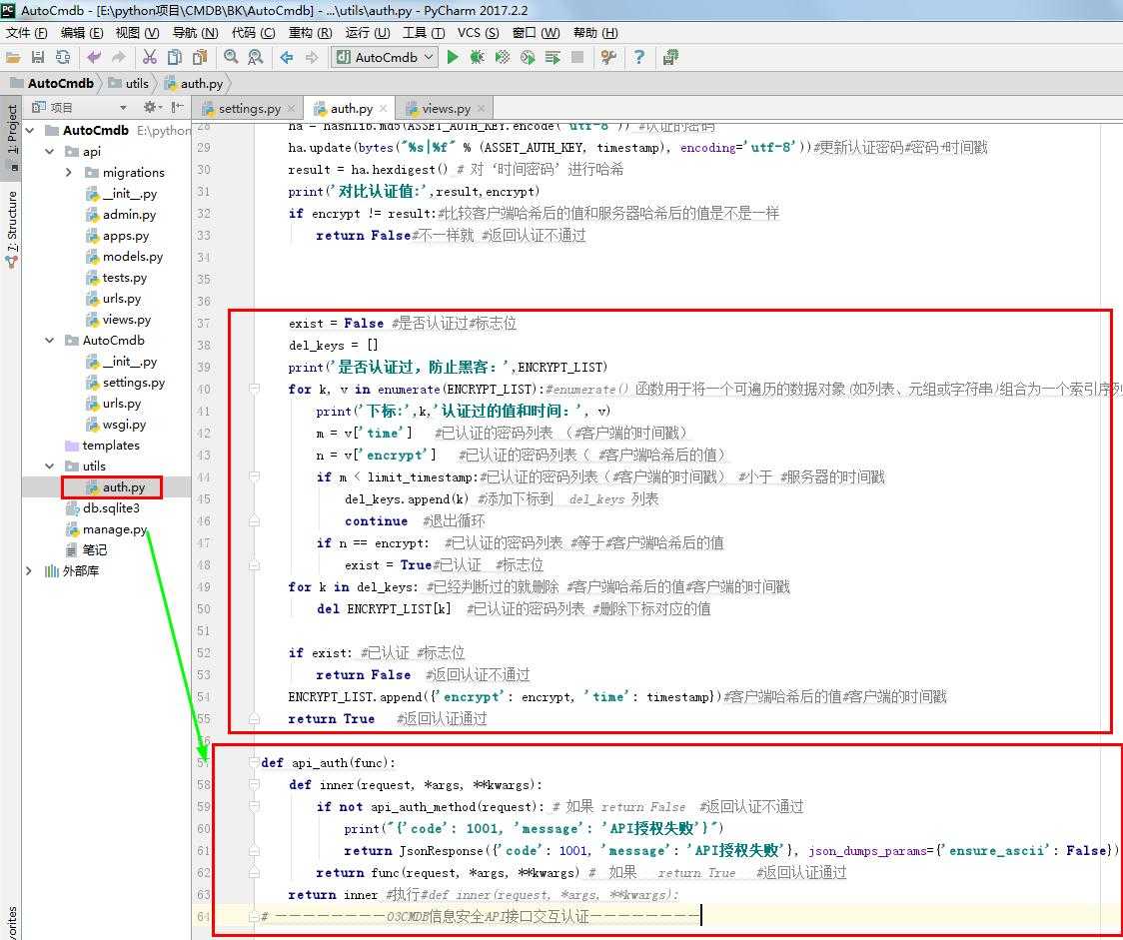
Task: Navigate forward with the gray right arrow
Action: pyautogui.click(x=312, y=57)
